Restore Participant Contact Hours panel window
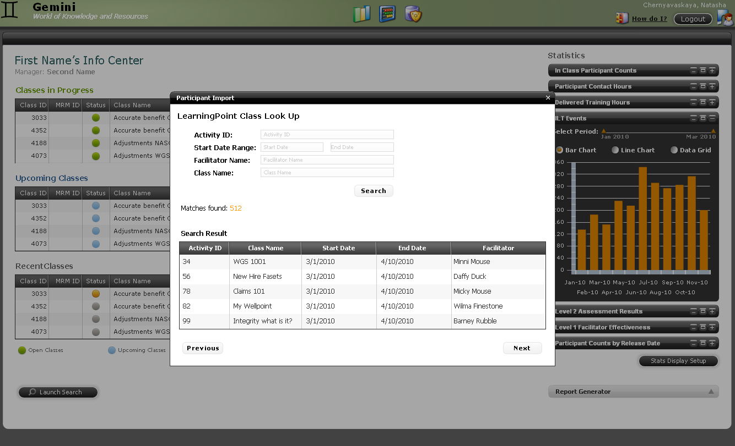 point(703,86)
